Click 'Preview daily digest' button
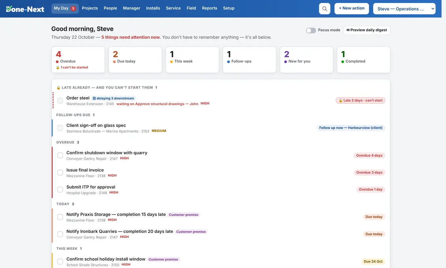 pyautogui.click(x=367, y=30)
